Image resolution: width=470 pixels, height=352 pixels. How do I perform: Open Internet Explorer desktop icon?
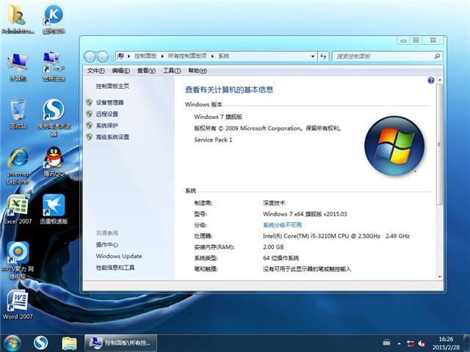tap(18, 166)
